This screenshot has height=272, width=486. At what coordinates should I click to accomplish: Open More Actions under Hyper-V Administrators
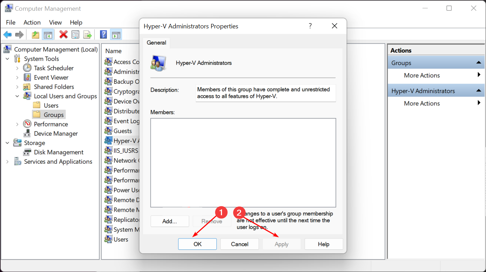coord(422,103)
